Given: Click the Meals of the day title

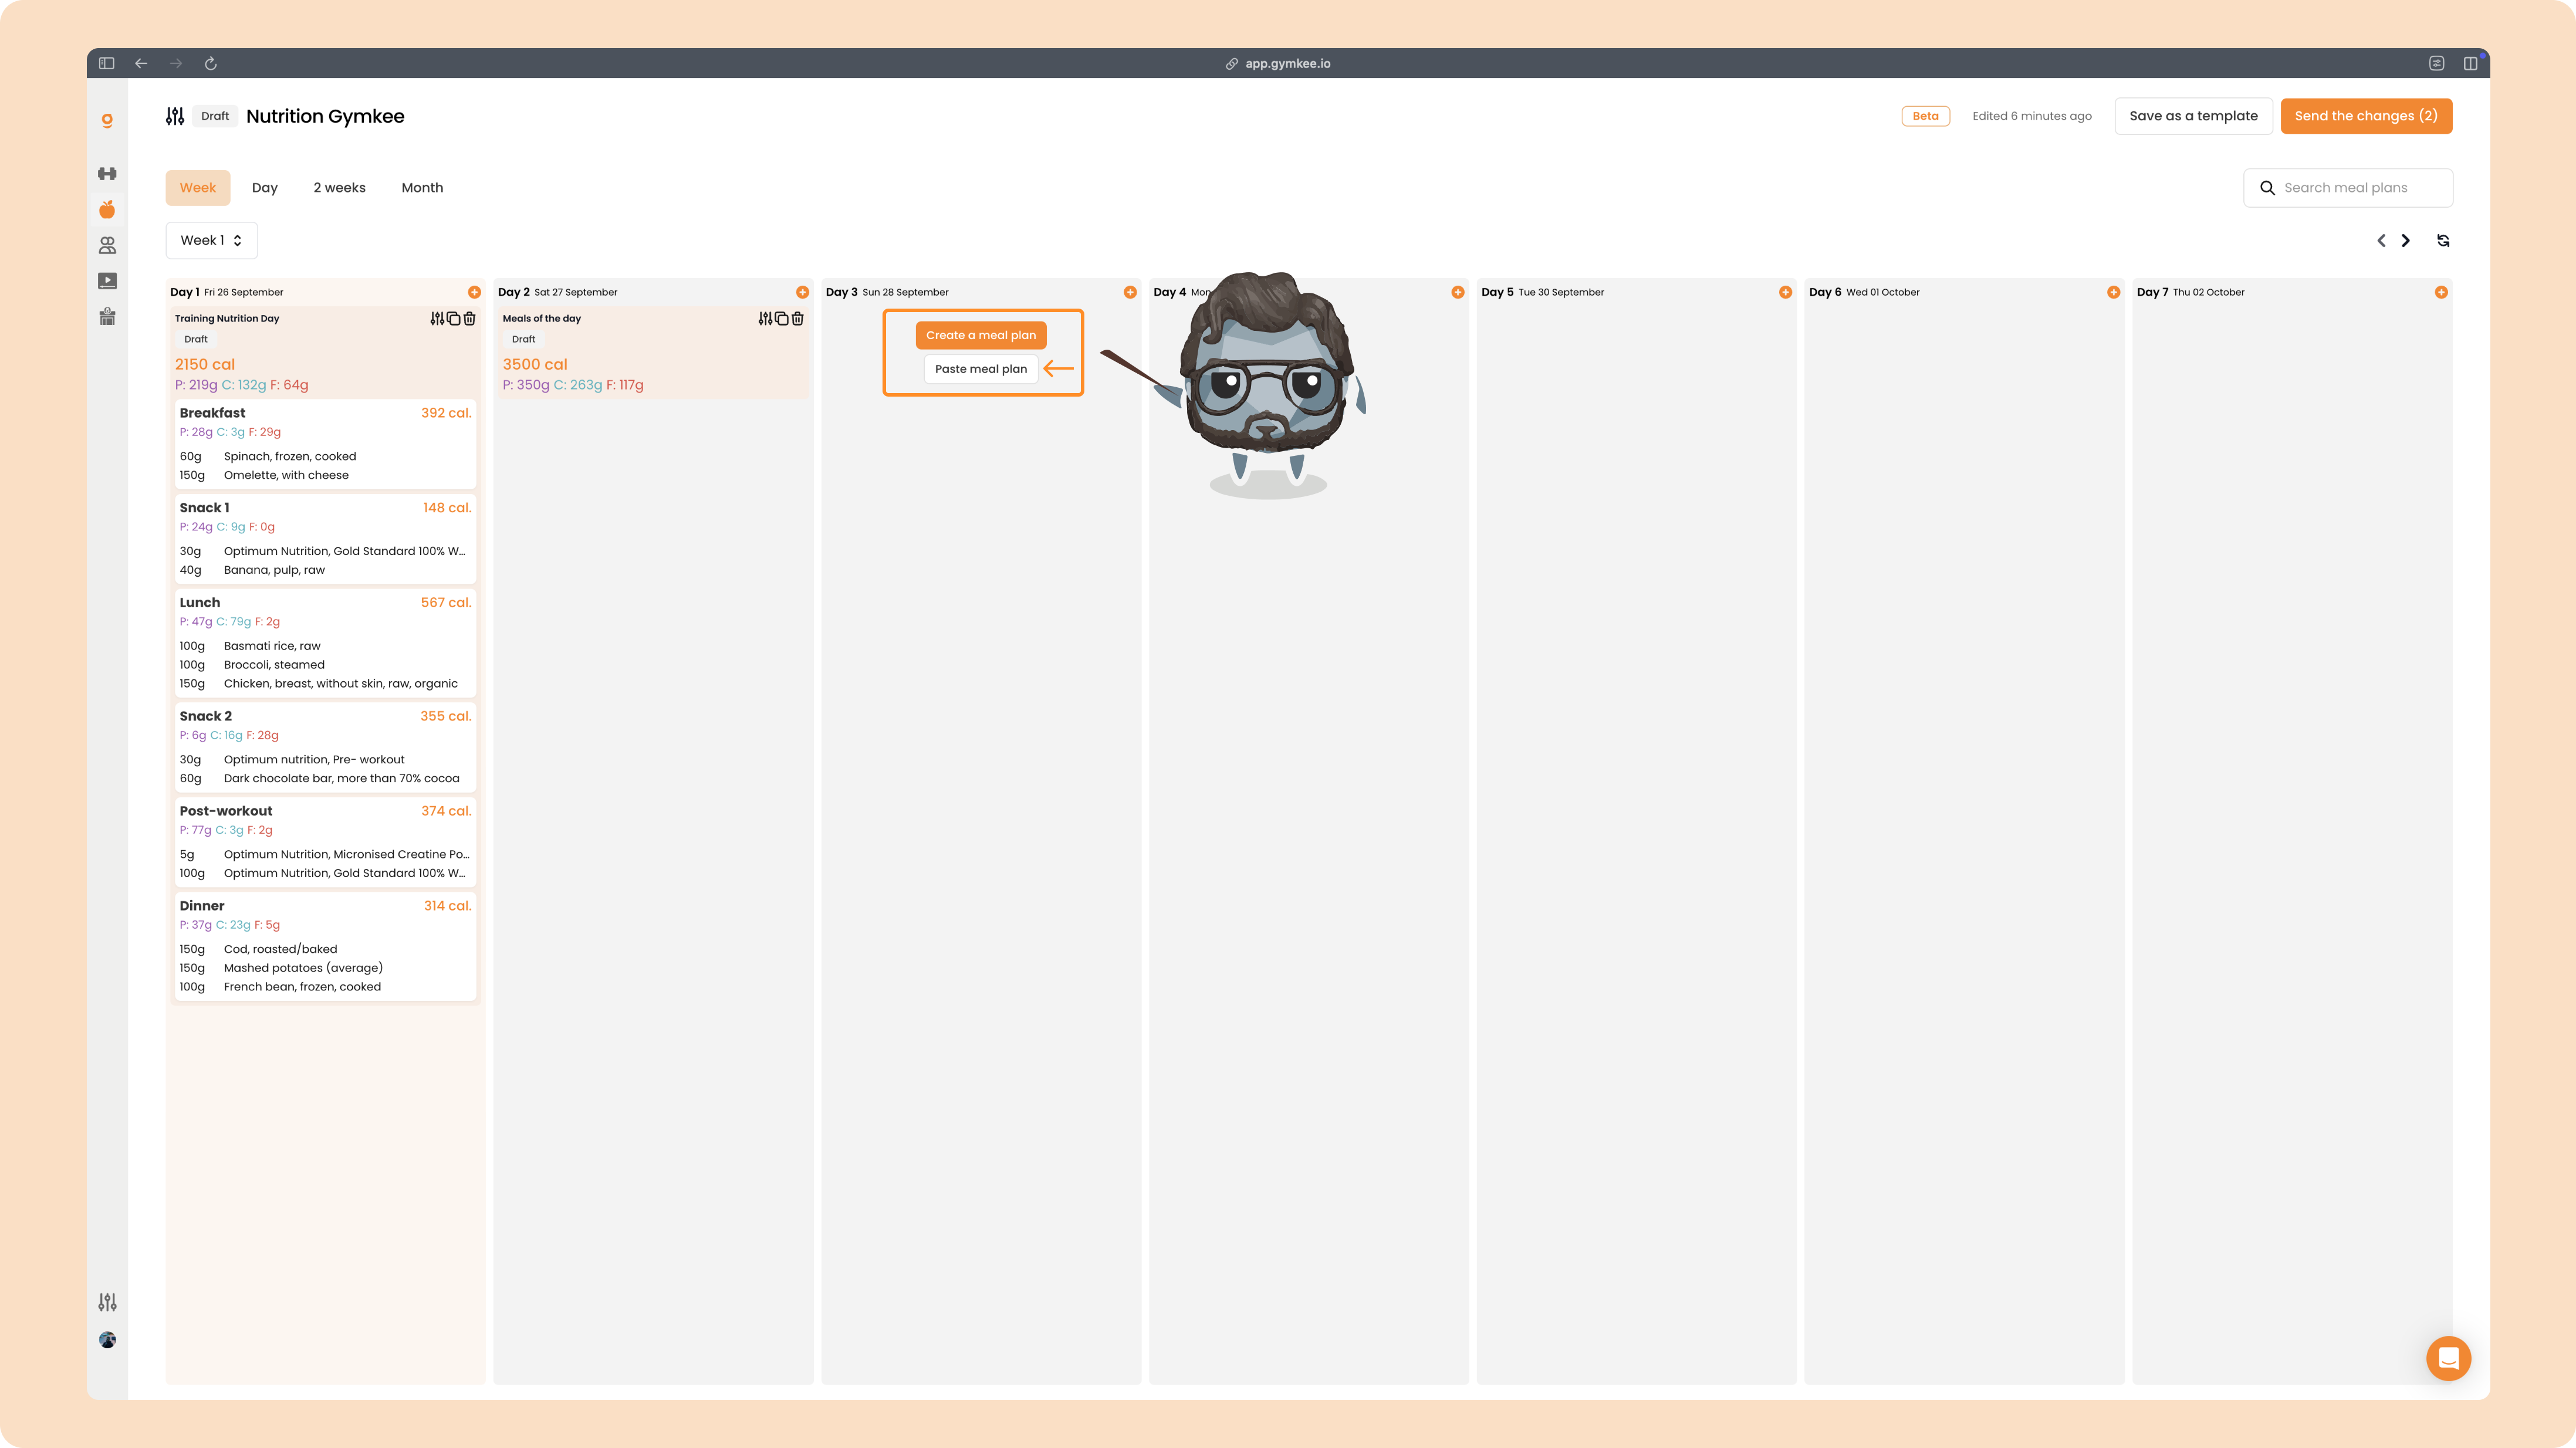Looking at the screenshot, I should coord(541,318).
